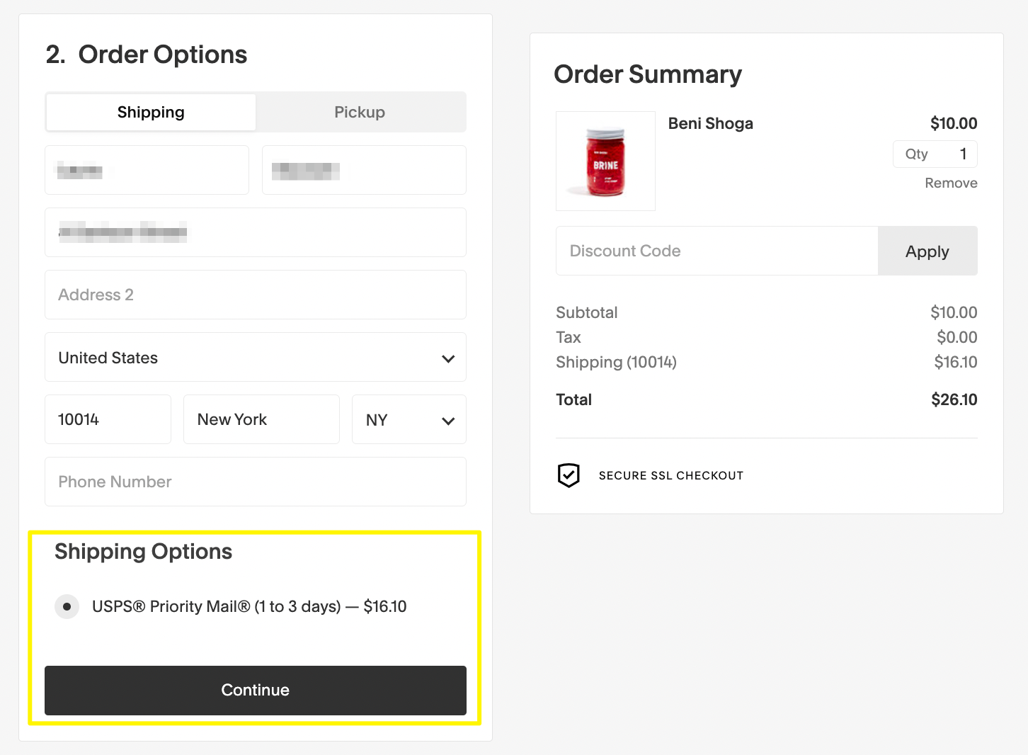Focus the Address 2 field
This screenshot has width=1028, height=755.
256,295
